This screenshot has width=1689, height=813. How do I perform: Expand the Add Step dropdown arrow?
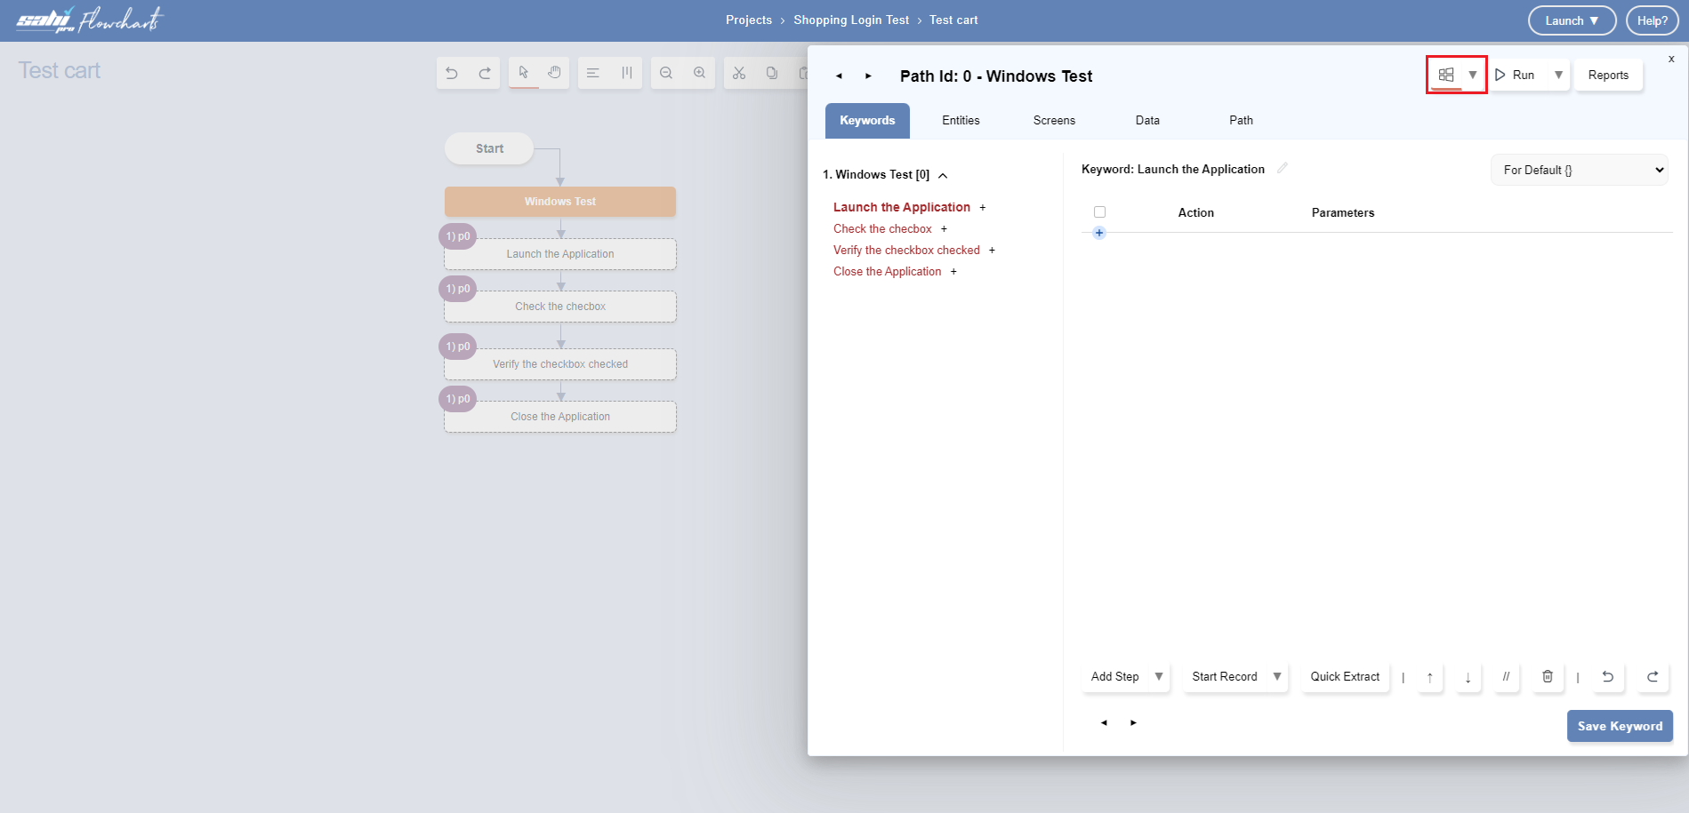pyautogui.click(x=1159, y=677)
